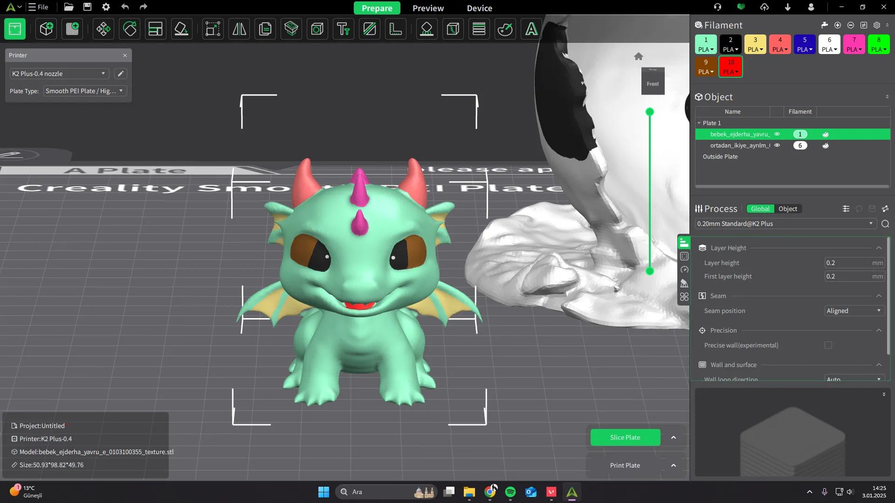
Task: Select the Rotate tool in toolbar
Action: click(x=130, y=29)
